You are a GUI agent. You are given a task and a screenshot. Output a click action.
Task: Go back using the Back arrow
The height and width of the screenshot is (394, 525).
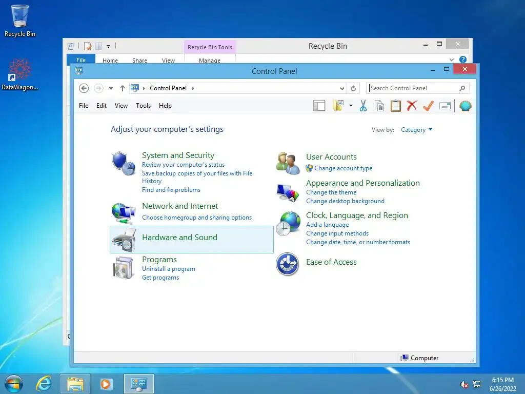pyautogui.click(x=84, y=88)
